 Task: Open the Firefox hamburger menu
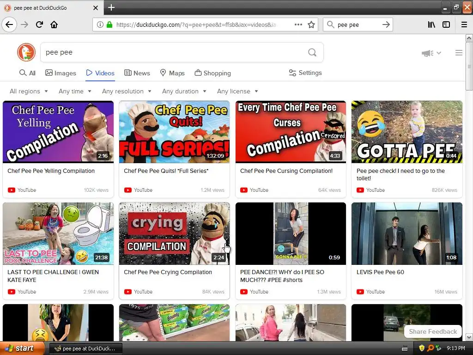[464, 24]
